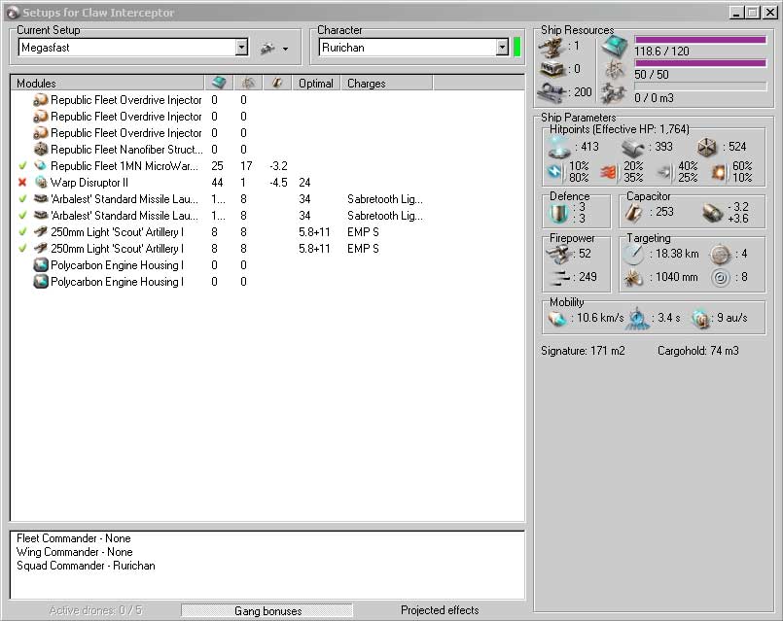Click the ship setup options icon
The image size is (783, 621).
(268, 49)
